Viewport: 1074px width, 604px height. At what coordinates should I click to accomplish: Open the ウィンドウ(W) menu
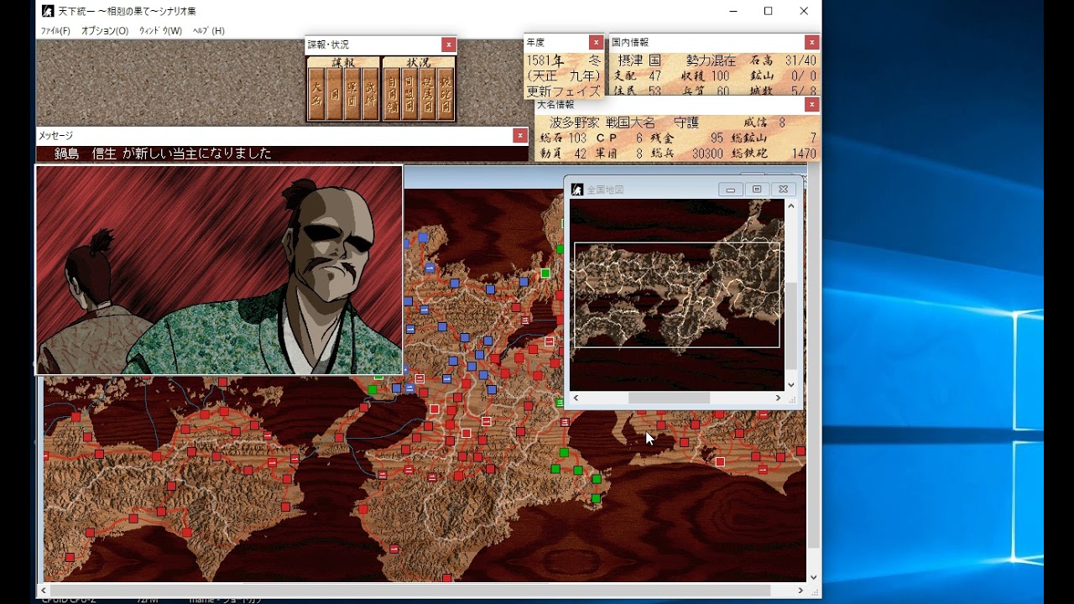(x=160, y=31)
